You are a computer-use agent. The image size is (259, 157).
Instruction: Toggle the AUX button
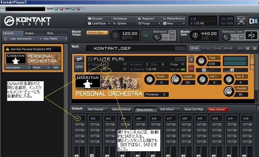coord(240,48)
